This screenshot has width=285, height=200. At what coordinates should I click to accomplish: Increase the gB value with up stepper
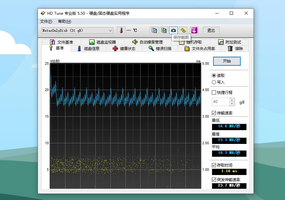point(232,100)
